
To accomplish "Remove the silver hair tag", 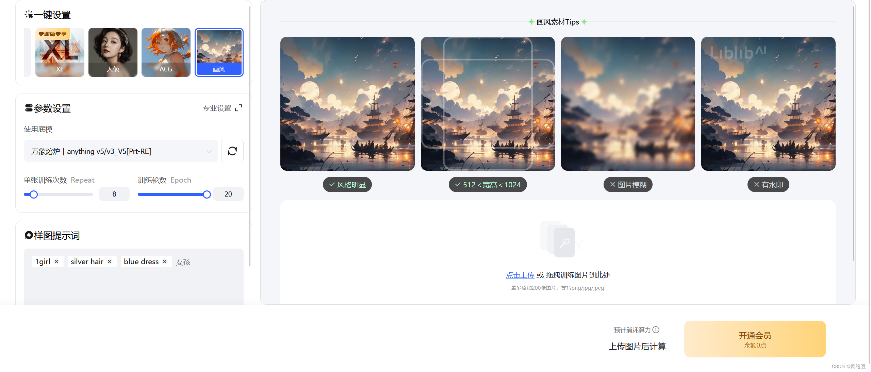I will point(110,261).
